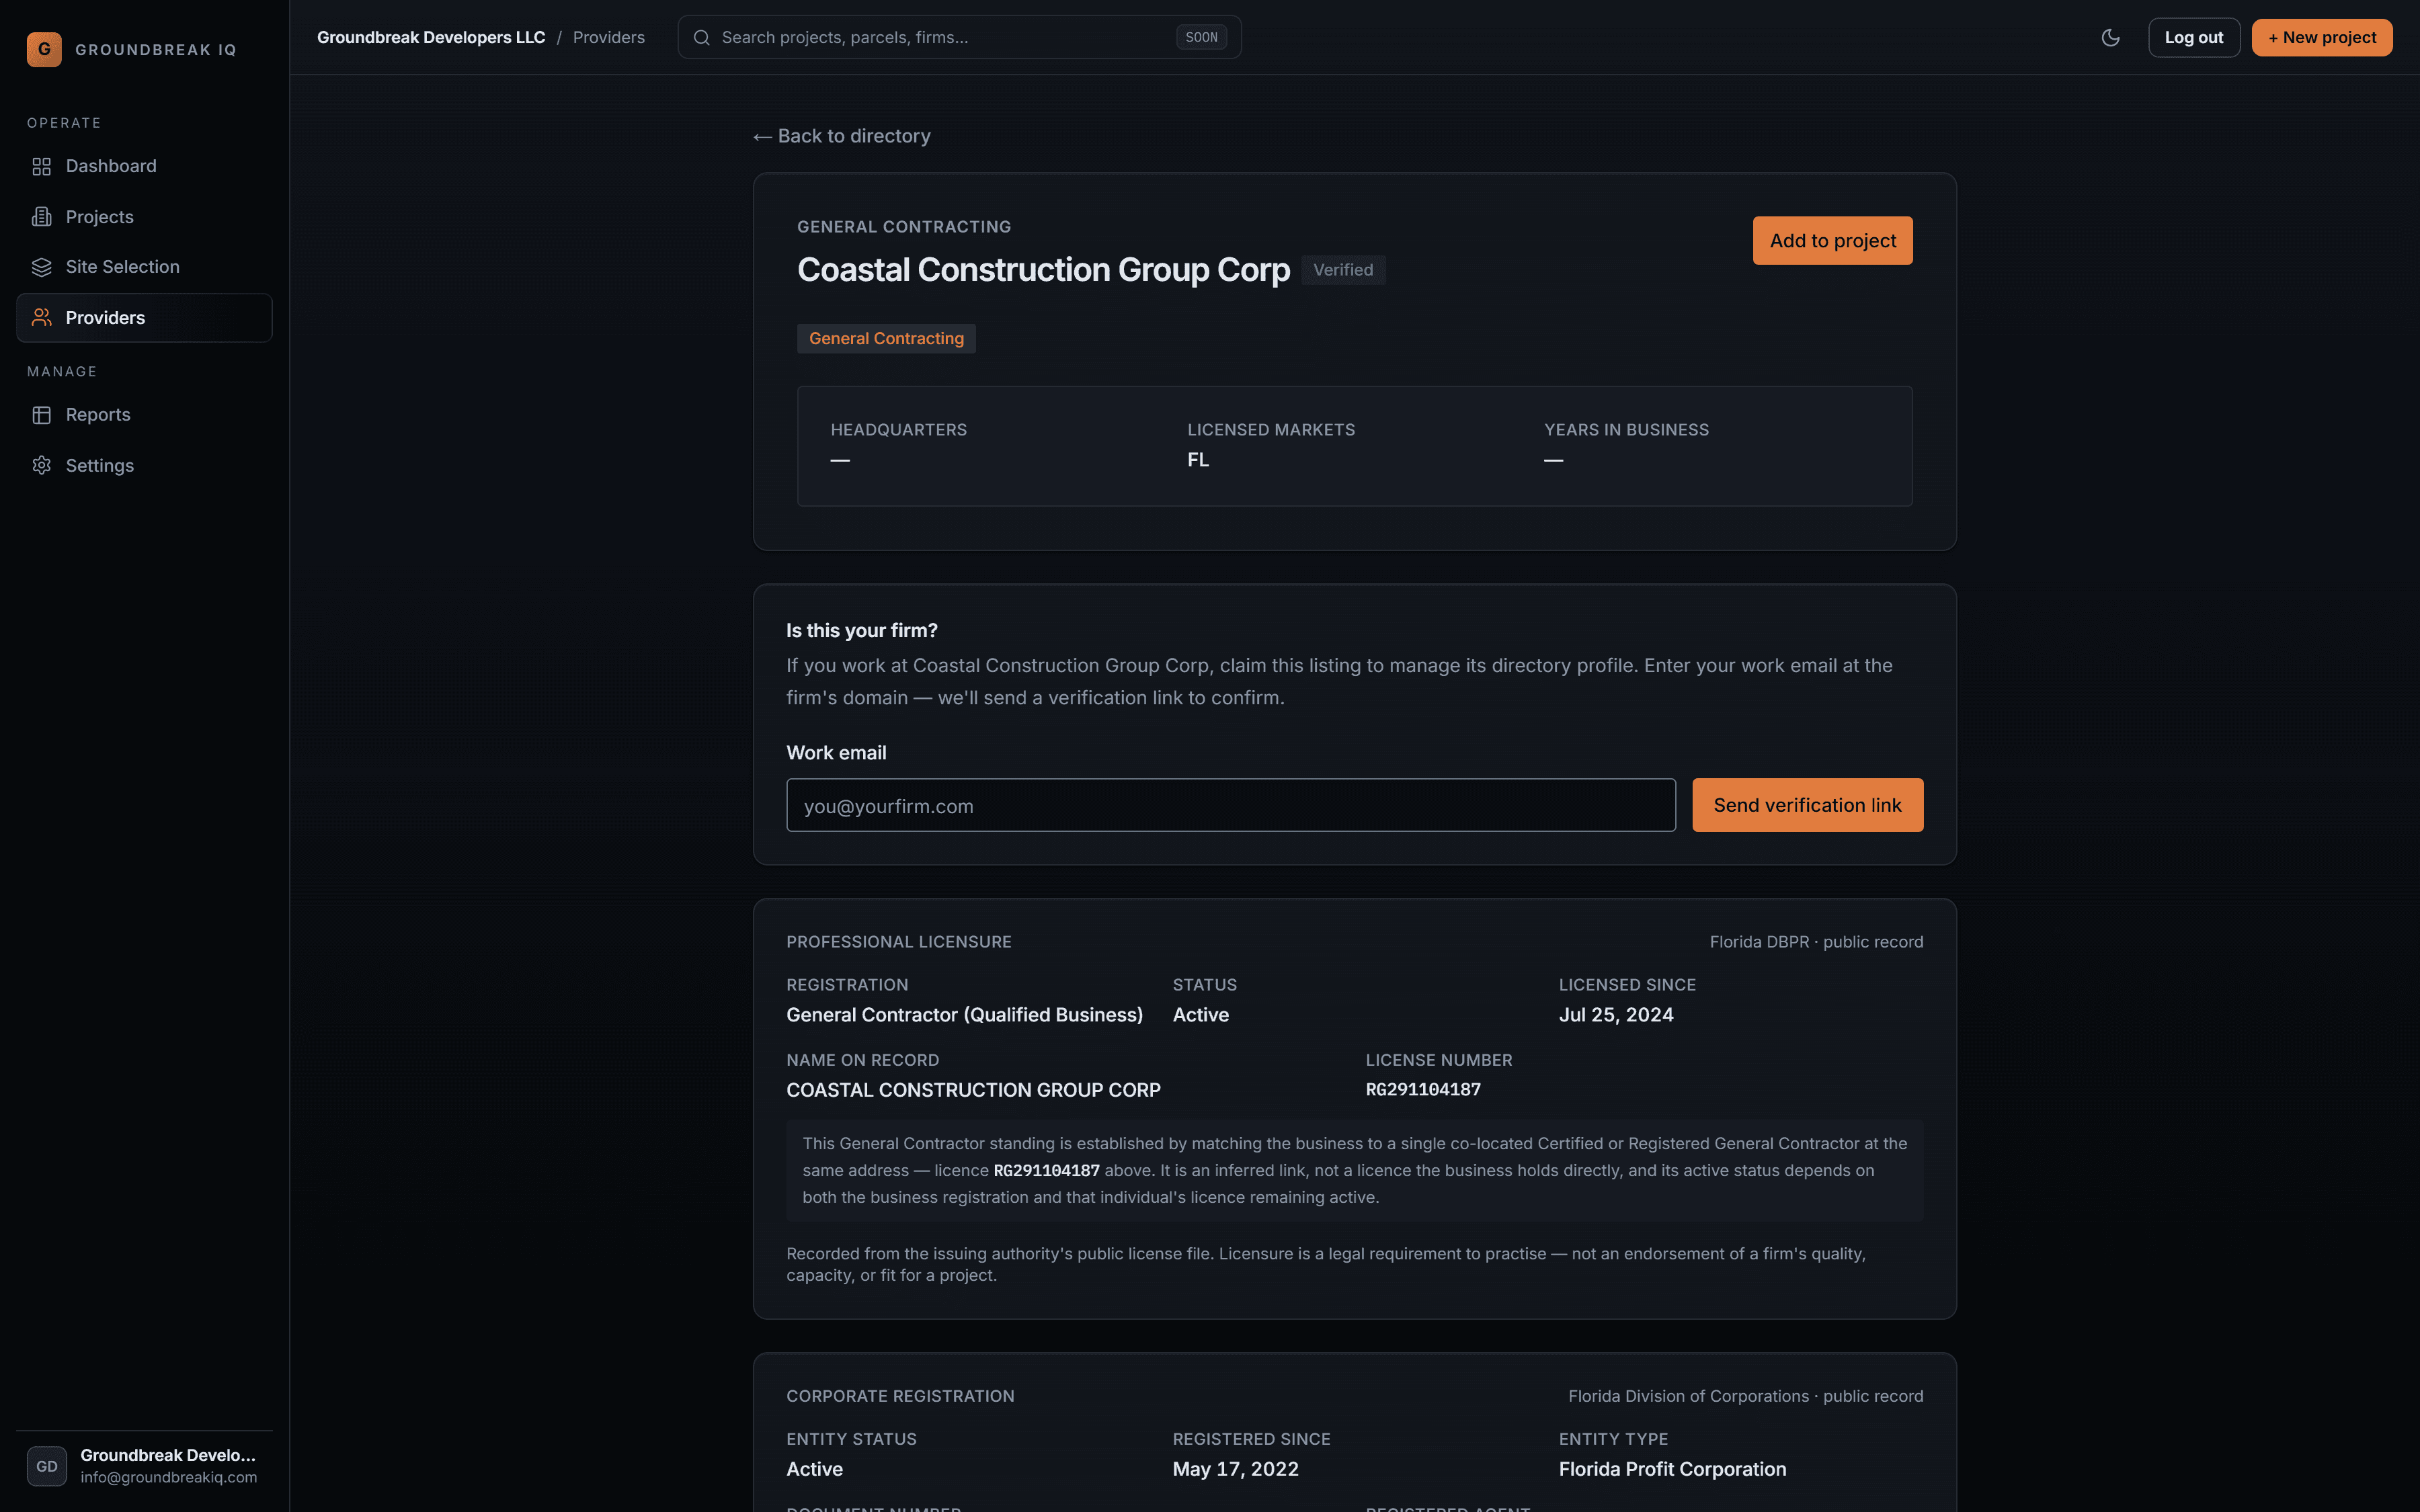Click the Verified badge
The width and height of the screenshot is (2420, 1512).
[x=1343, y=270]
